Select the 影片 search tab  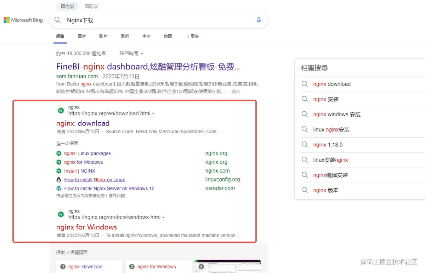pos(103,37)
